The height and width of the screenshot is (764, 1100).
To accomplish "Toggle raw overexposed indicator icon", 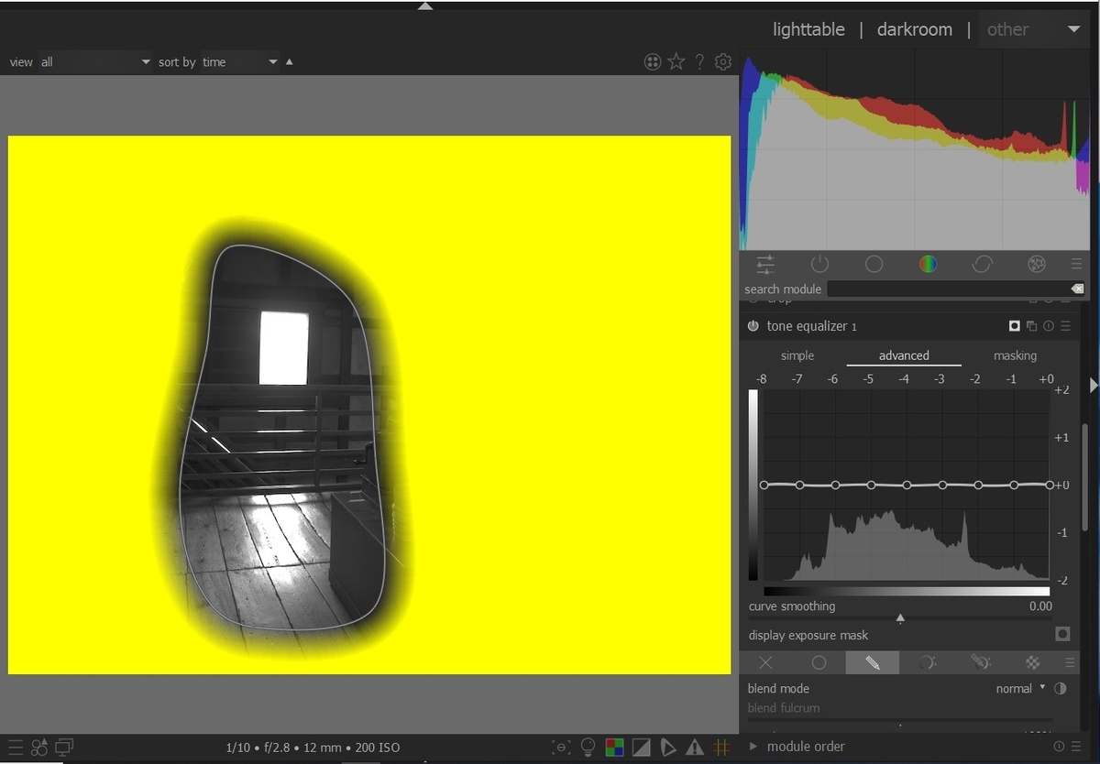I will coord(615,748).
